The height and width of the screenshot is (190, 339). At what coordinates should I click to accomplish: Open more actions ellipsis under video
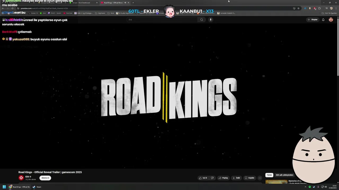260,178
